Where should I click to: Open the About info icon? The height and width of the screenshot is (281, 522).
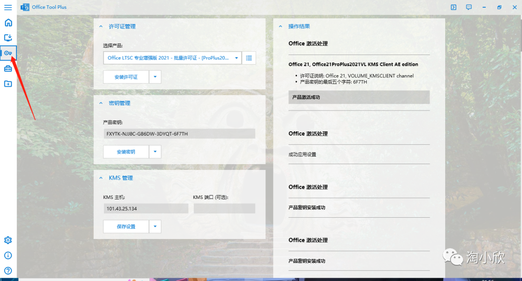pos(8,255)
